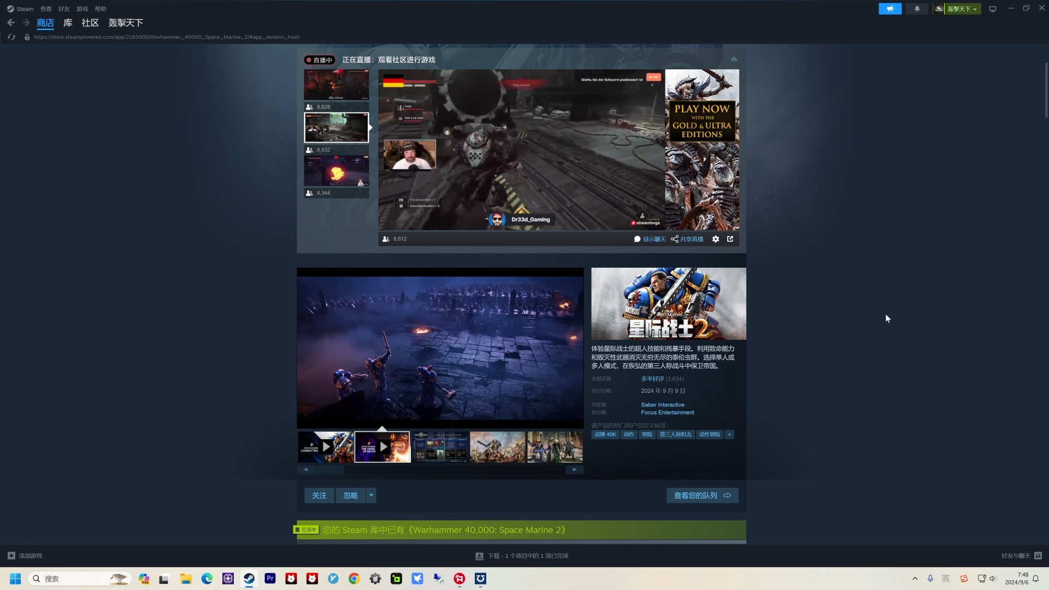Click the 冒险 tag
This screenshot has width=1049, height=590.
[647, 435]
